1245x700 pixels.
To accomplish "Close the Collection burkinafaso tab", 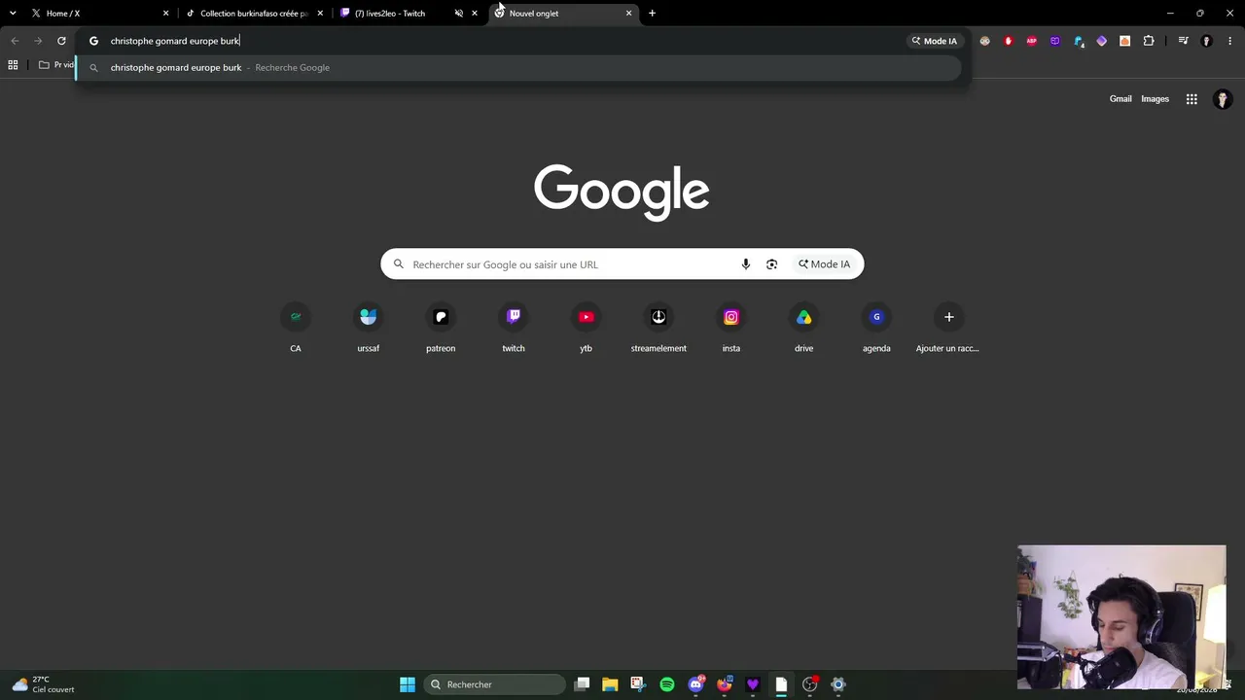I will pyautogui.click(x=320, y=14).
